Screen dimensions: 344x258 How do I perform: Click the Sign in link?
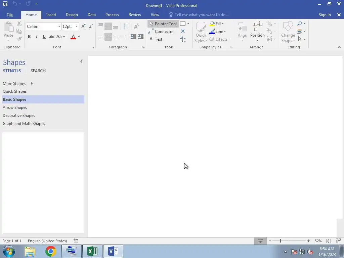tap(325, 15)
